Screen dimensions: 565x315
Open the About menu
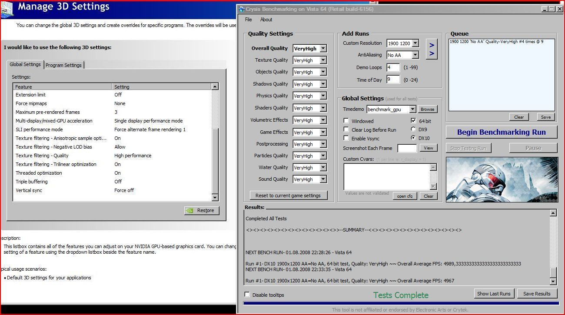266,20
